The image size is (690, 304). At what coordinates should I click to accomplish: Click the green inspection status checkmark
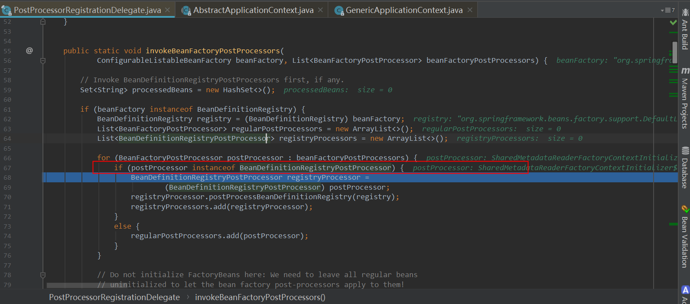click(674, 22)
